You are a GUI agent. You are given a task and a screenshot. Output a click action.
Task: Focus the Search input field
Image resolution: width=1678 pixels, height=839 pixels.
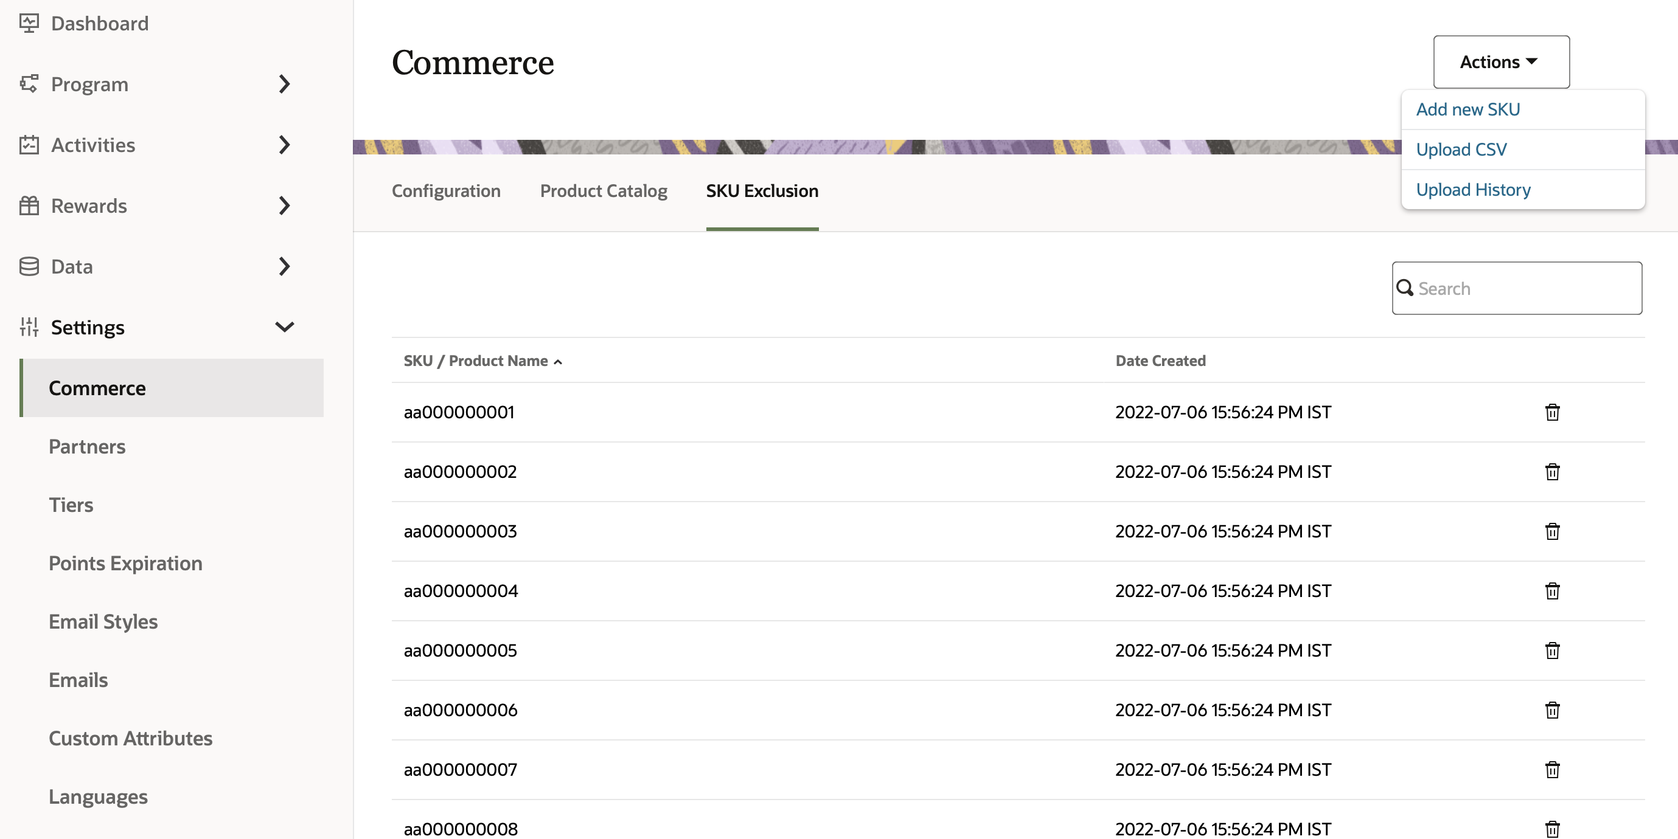click(1524, 288)
